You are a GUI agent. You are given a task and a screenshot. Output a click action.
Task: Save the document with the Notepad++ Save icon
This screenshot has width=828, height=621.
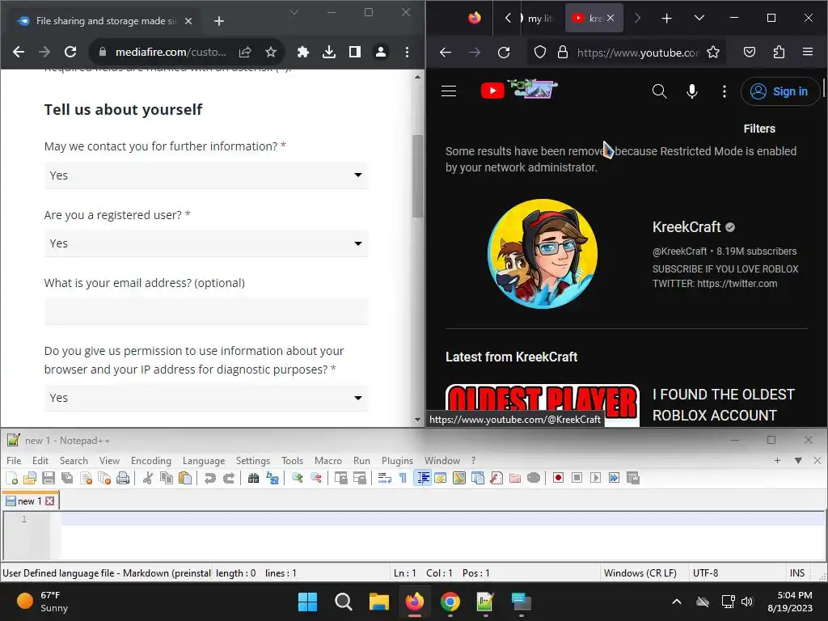click(49, 479)
